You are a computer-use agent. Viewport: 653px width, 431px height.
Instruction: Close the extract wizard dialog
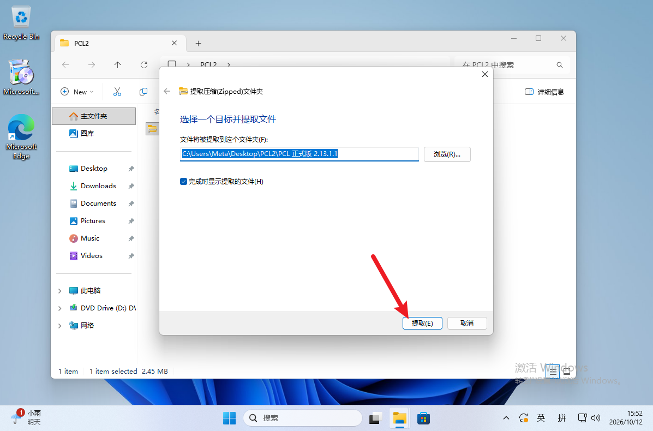[x=485, y=74]
